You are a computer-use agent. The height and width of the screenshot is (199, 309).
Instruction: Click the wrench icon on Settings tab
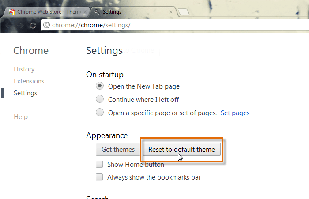[x=97, y=12]
